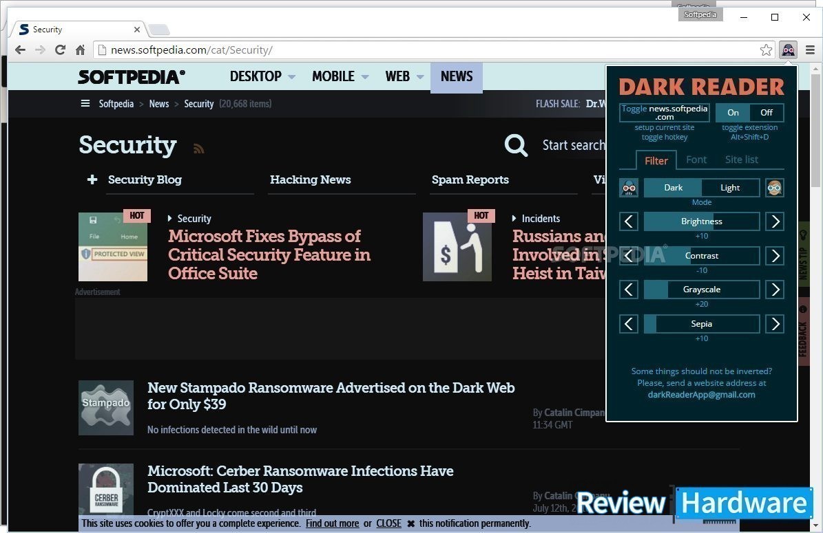Click the light mode face icon
The image size is (823, 533).
(x=775, y=188)
